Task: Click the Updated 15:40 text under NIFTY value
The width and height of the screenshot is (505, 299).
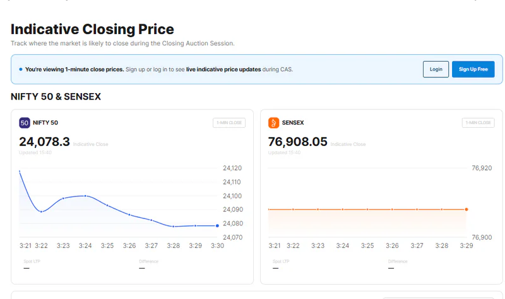Action: point(35,152)
